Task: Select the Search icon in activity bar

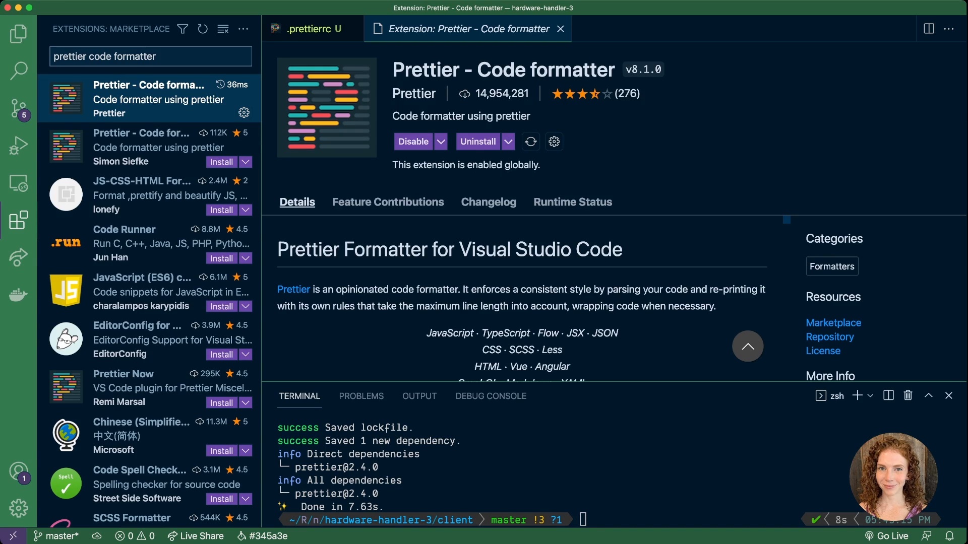Action: point(18,70)
